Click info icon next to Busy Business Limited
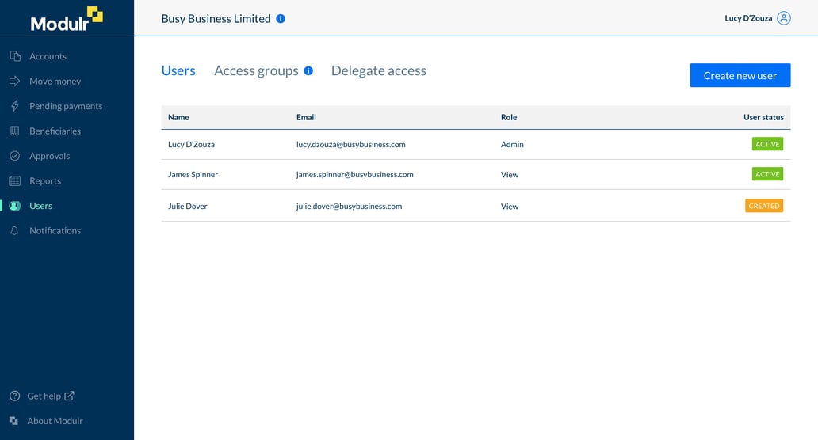Viewport: 818px width, 440px height. (281, 19)
